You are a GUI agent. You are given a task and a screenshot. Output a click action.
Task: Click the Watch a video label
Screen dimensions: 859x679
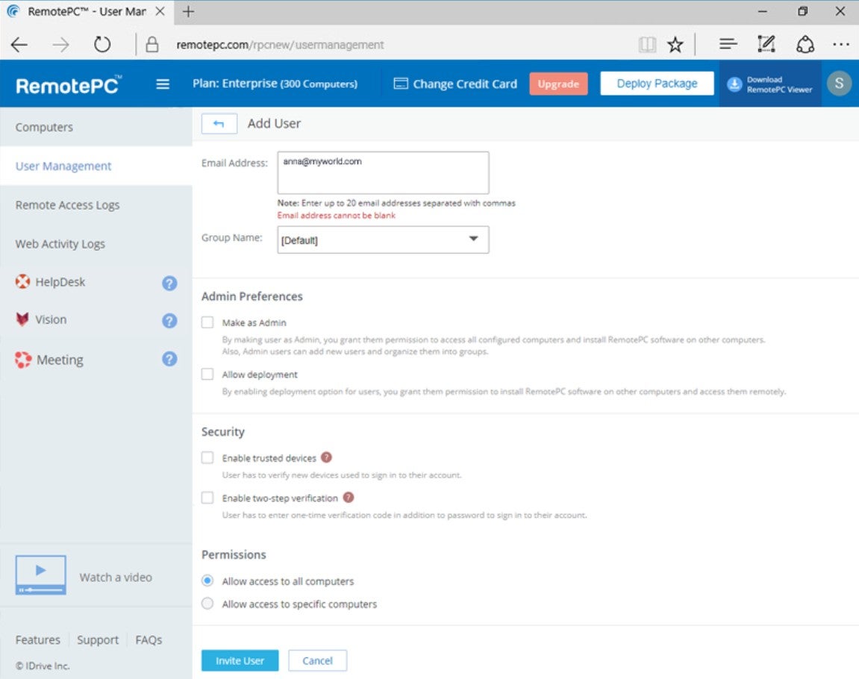[116, 578]
